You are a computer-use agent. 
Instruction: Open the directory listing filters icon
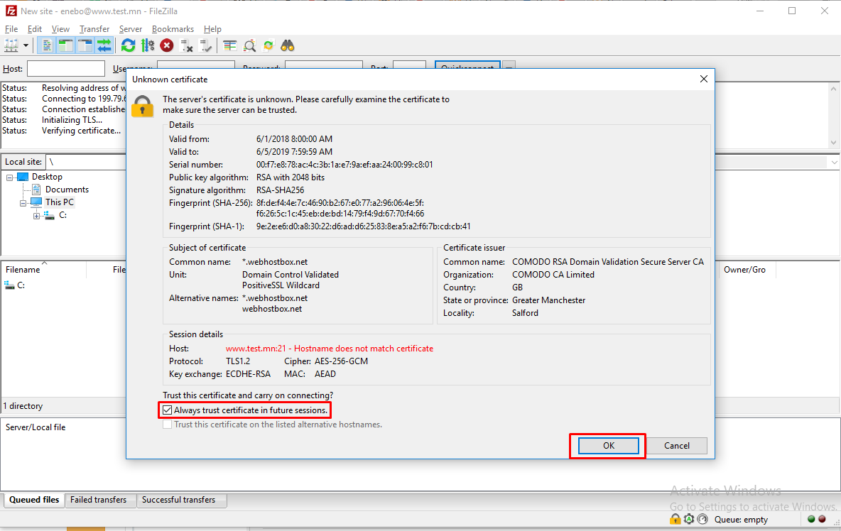point(230,46)
